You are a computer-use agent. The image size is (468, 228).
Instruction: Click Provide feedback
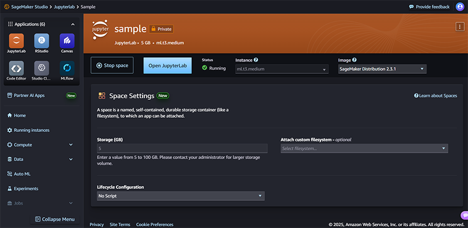(429, 7)
